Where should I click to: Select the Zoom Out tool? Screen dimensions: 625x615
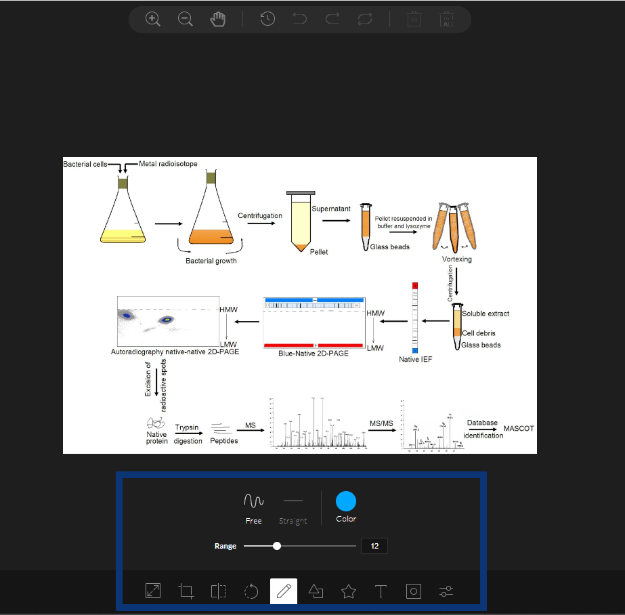tap(186, 19)
